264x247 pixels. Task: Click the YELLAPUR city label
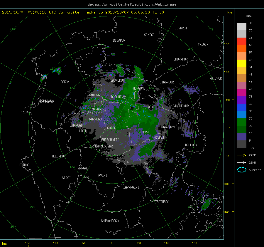point(58,156)
